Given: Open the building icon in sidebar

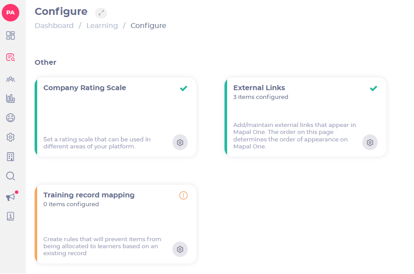Looking at the screenshot, I should (x=11, y=157).
